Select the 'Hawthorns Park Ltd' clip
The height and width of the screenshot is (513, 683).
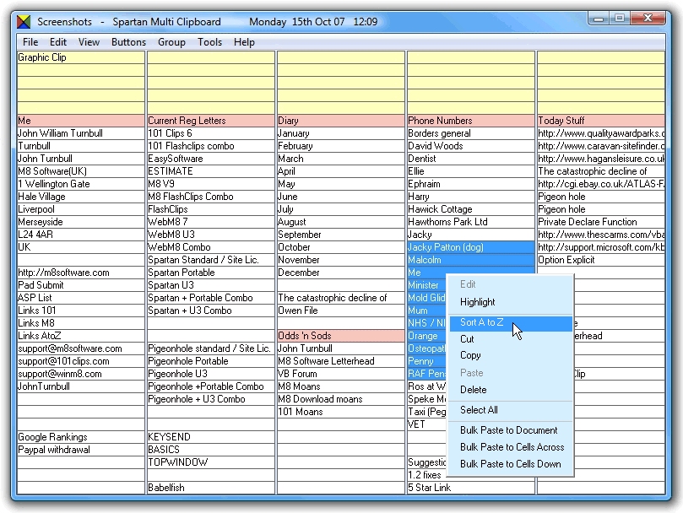point(470,222)
